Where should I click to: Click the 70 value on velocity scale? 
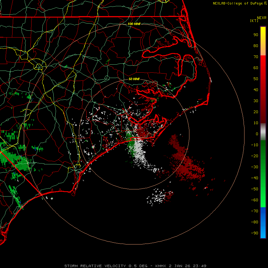(x=256, y=57)
